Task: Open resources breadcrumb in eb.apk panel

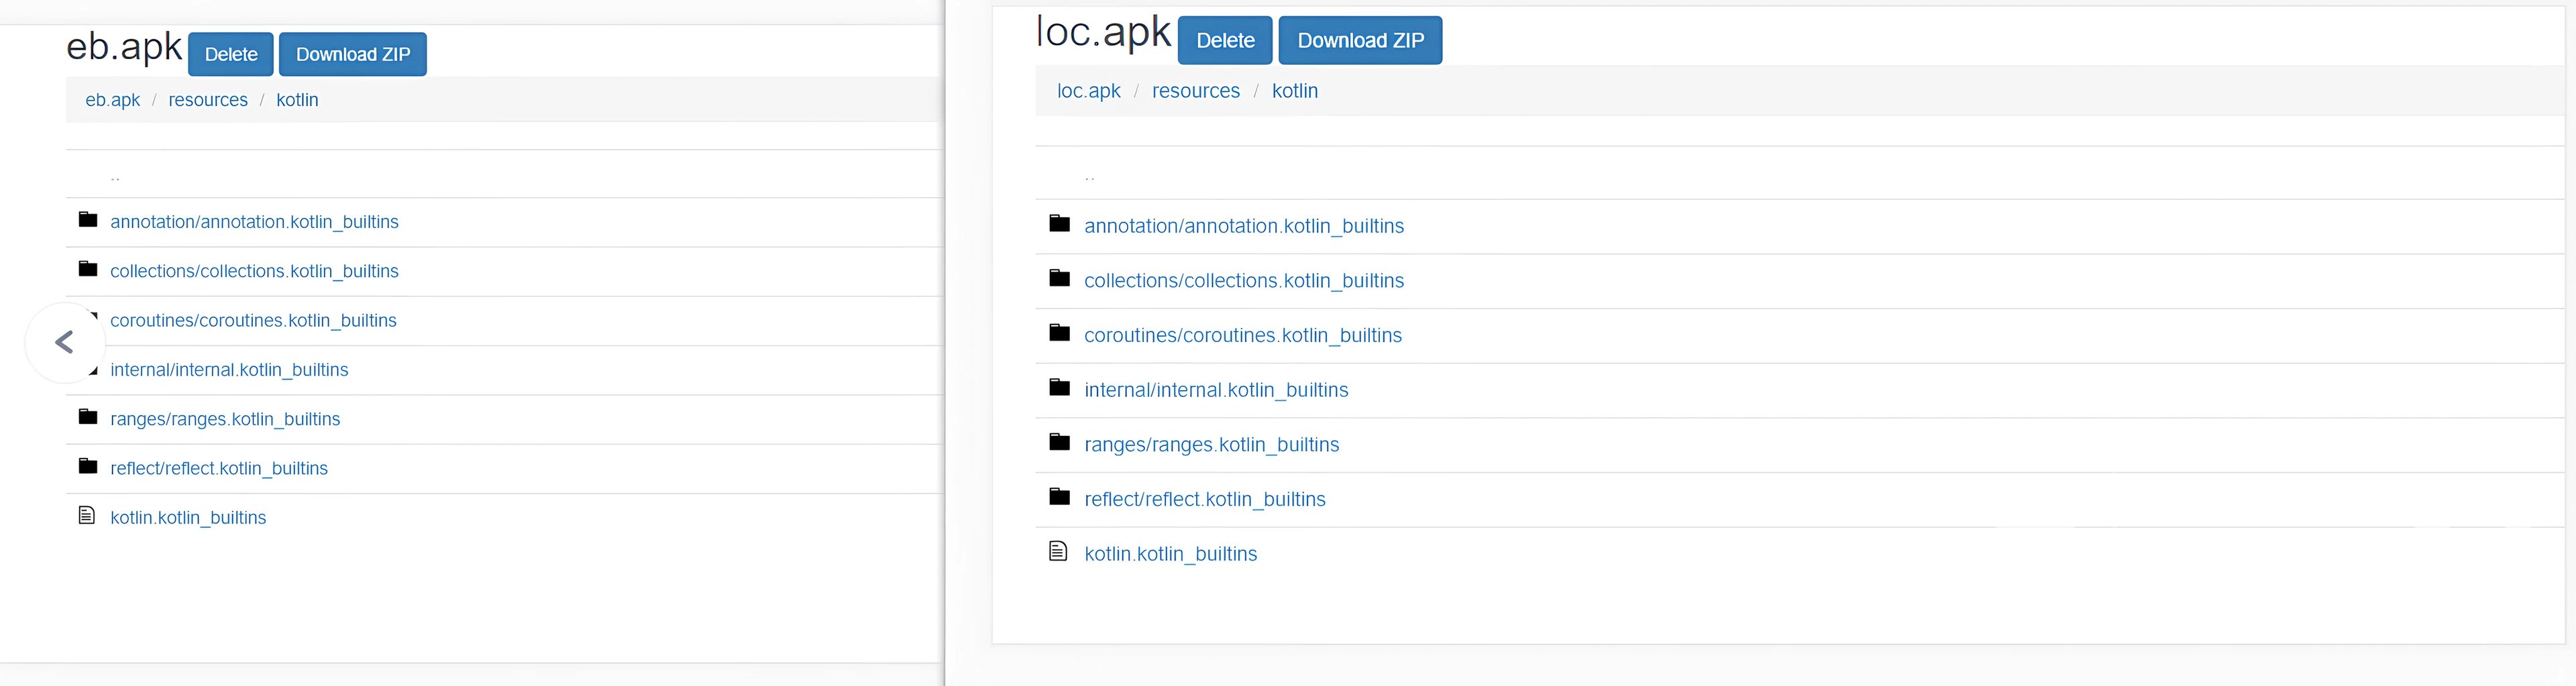Action: [x=208, y=100]
